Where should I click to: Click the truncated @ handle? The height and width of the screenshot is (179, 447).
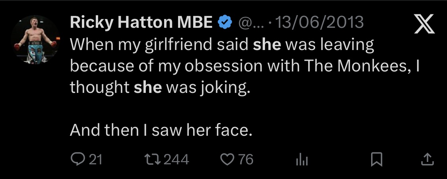point(250,23)
